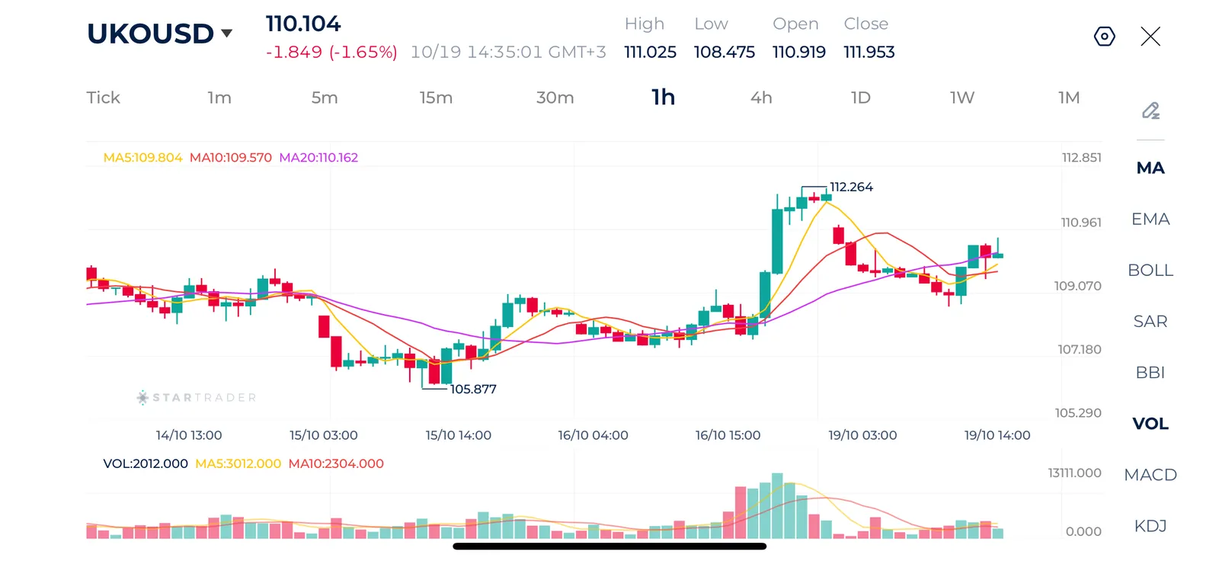Show the BBI indicator overlay

click(x=1150, y=373)
